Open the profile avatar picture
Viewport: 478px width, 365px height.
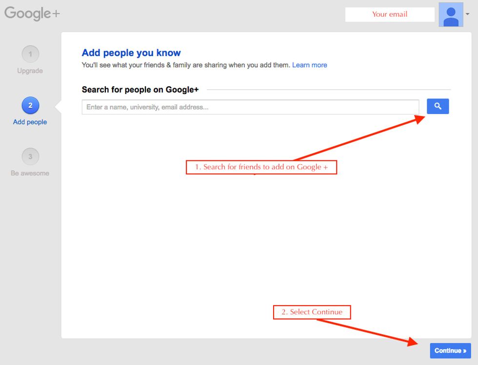tap(451, 15)
